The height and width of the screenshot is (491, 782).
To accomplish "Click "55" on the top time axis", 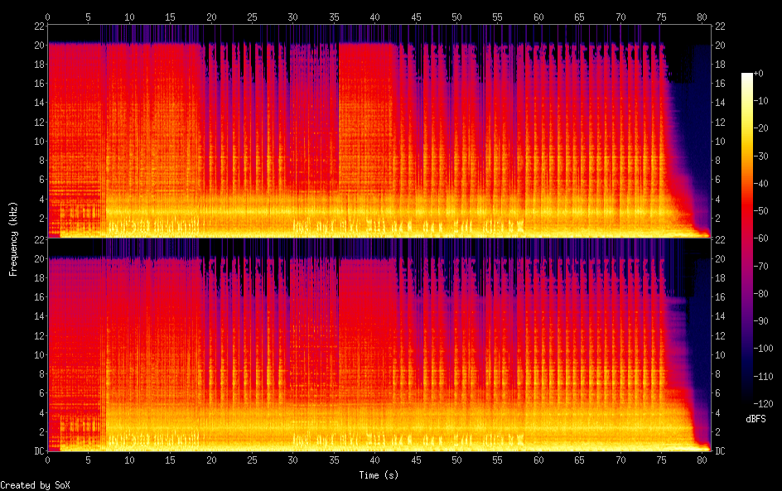I will 498,17.
